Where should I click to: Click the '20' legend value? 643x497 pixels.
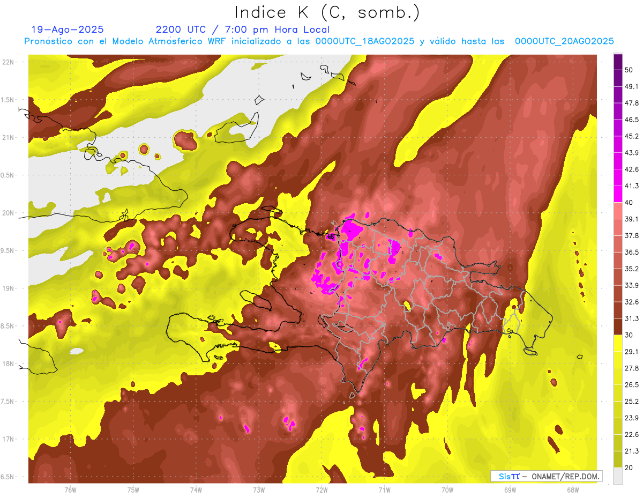click(630, 468)
